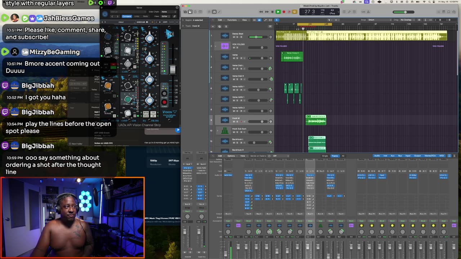
Task: Open Tracks area Edit menu
Action: 220,20
